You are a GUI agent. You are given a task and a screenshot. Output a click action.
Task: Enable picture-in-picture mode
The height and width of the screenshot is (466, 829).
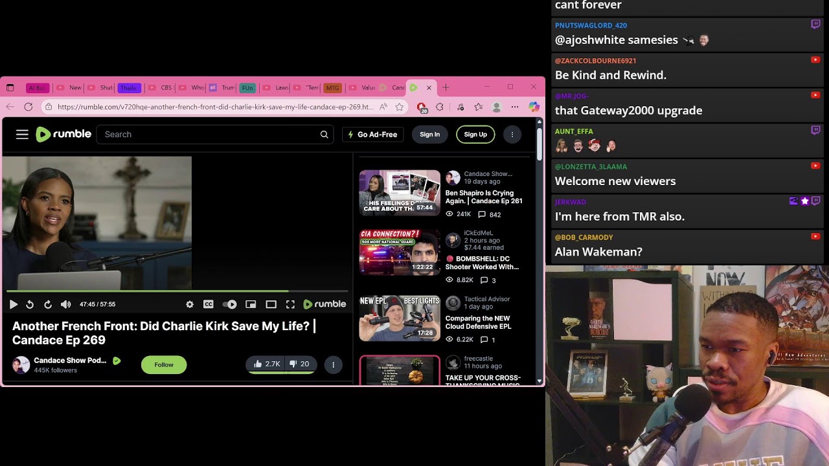click(251, 304)
